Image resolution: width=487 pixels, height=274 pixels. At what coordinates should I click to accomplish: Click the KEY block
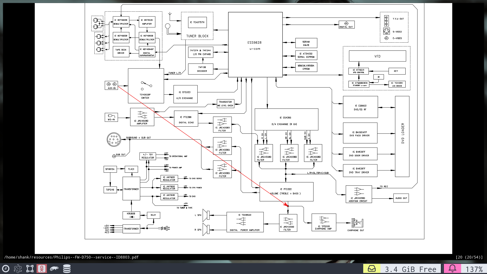tap(397, 71)
